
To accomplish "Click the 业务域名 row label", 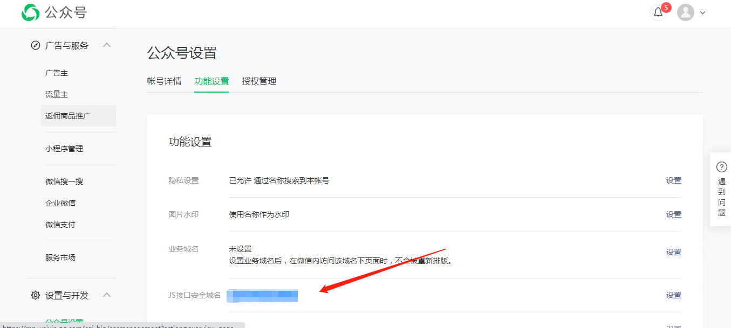I will 183,249.
